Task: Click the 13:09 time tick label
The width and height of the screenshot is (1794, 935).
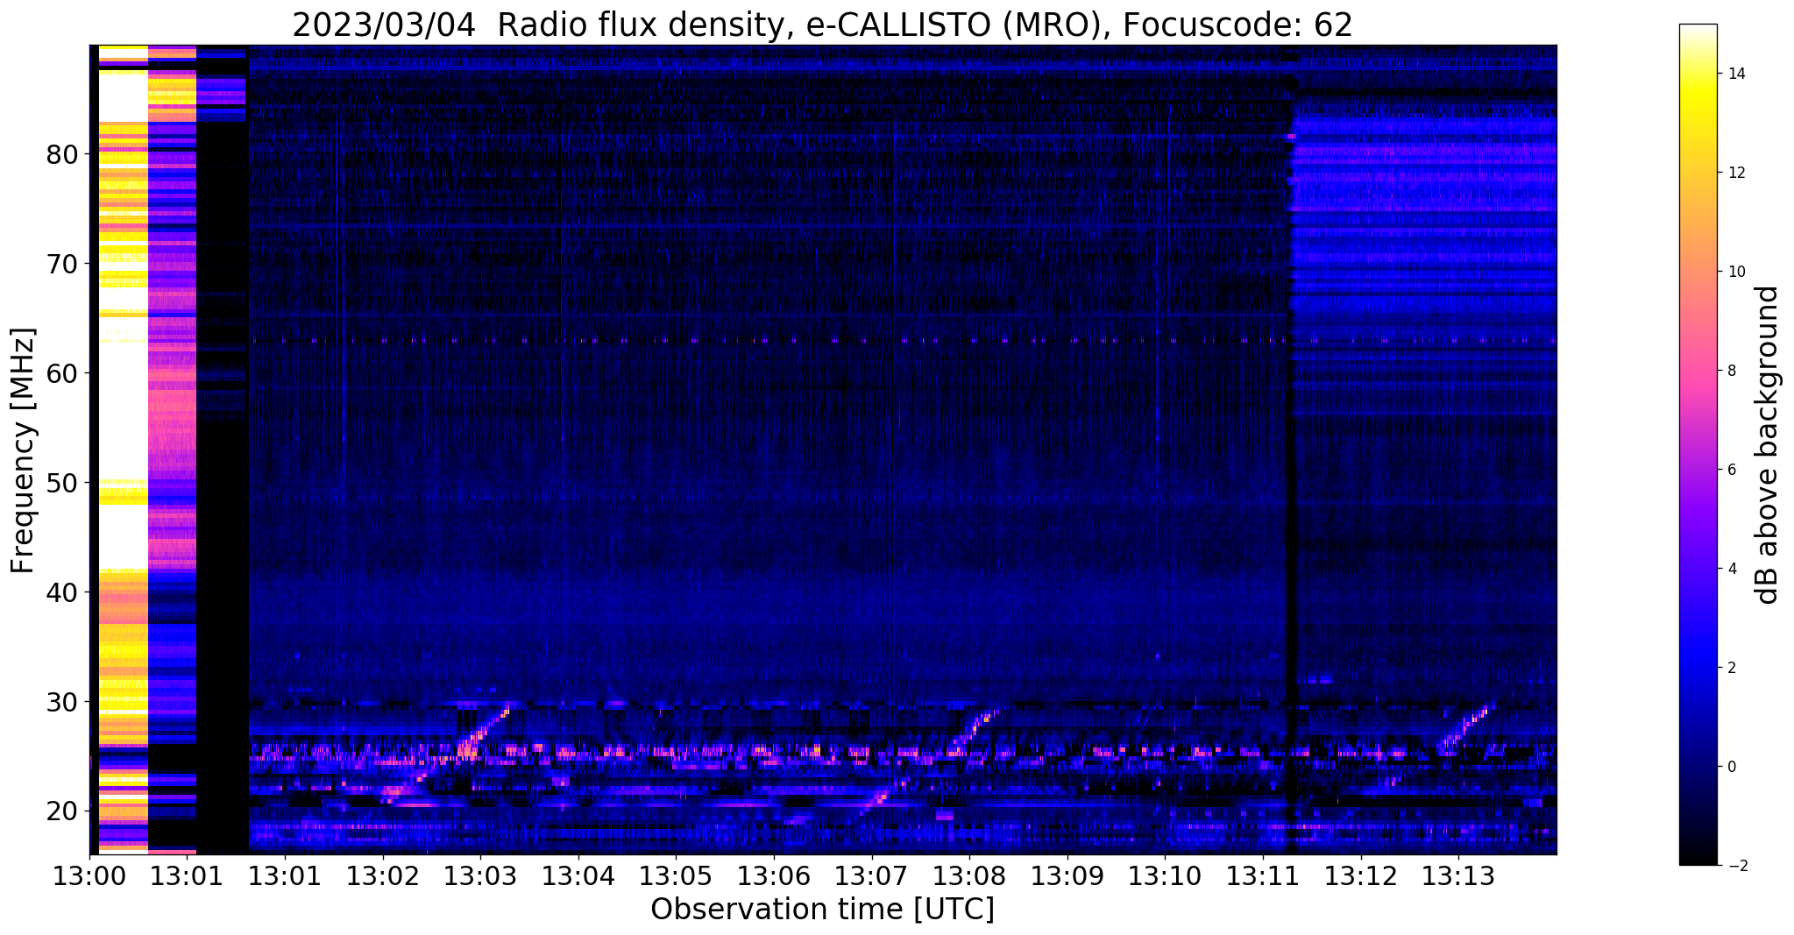Action: point(1067,875)
